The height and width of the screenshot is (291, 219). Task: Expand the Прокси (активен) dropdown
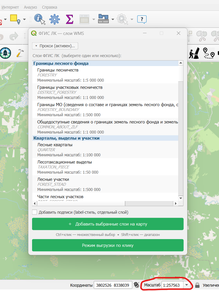coord(55,46)
